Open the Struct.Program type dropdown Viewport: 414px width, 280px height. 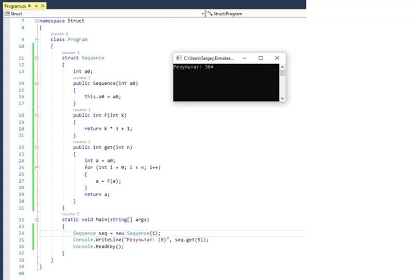click(x=256, y=14)
